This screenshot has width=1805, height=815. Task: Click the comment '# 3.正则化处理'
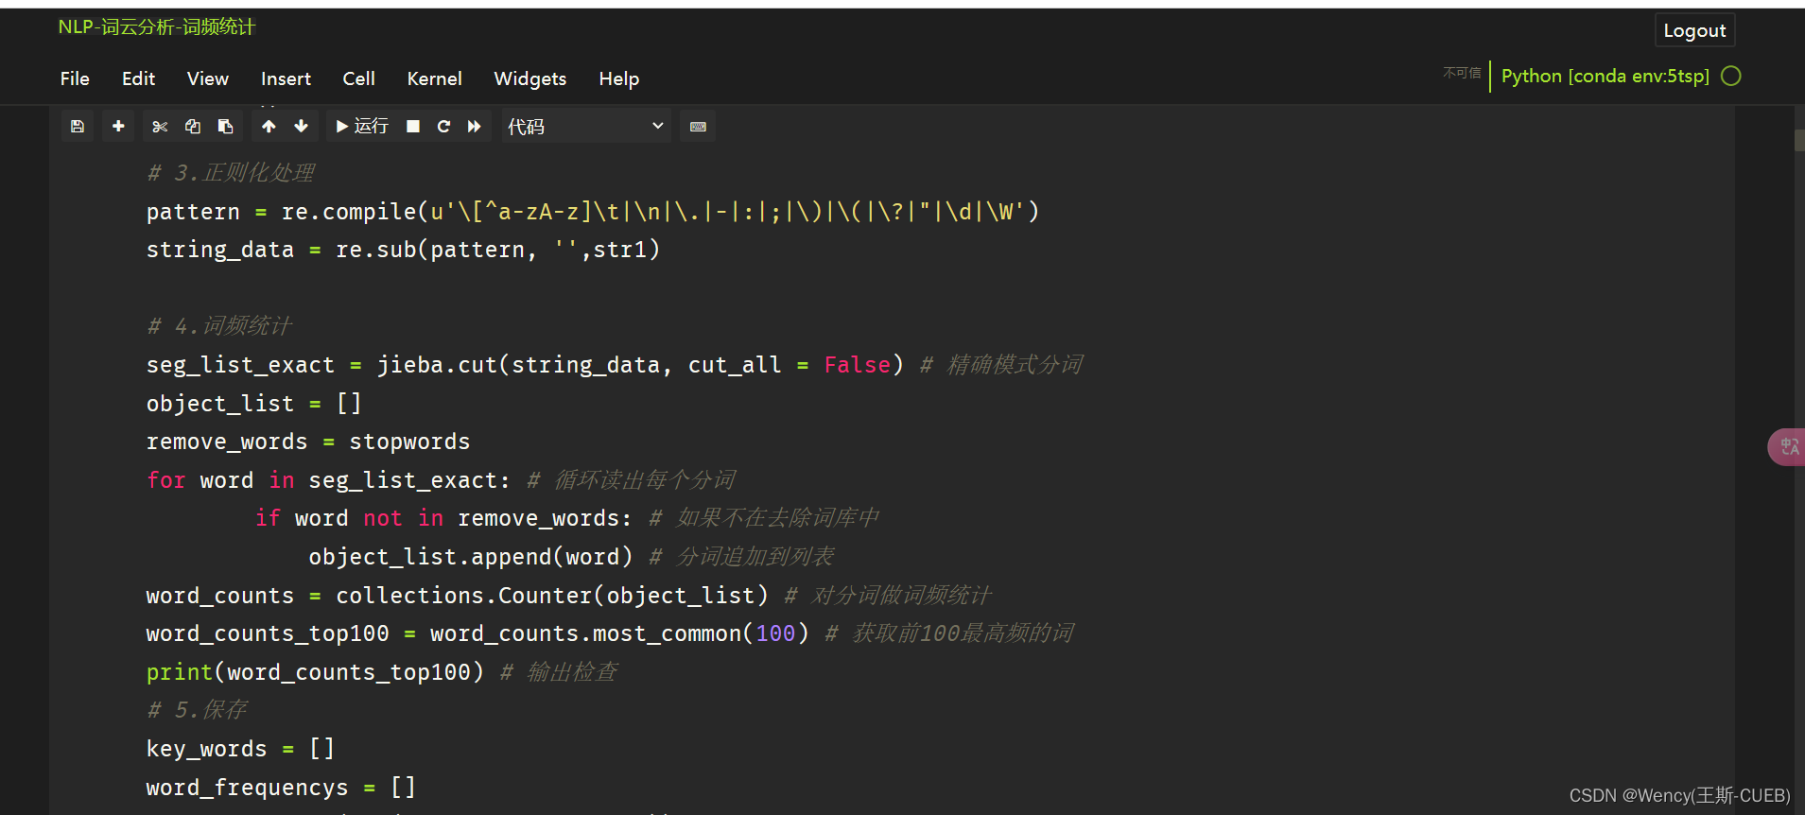(x=231, y=173)
